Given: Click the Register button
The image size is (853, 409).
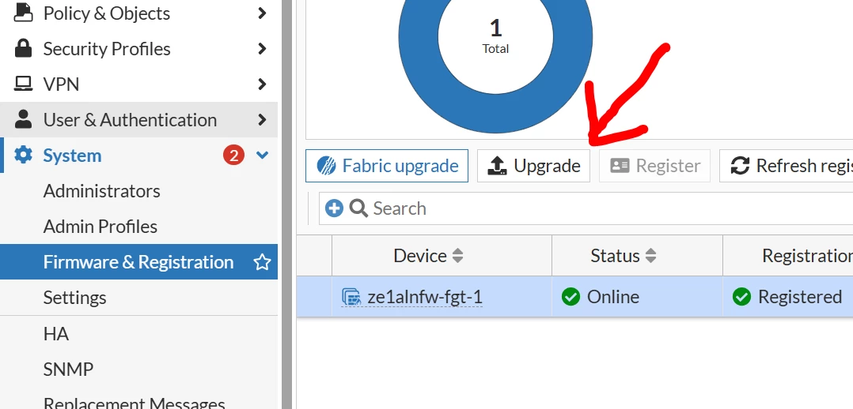Looking at the screenshot, I should click(654, 166).
